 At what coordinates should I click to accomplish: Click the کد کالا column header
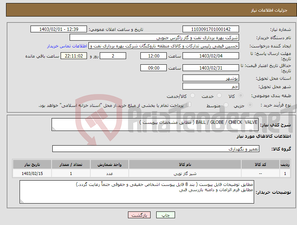(x=260, y=164)
